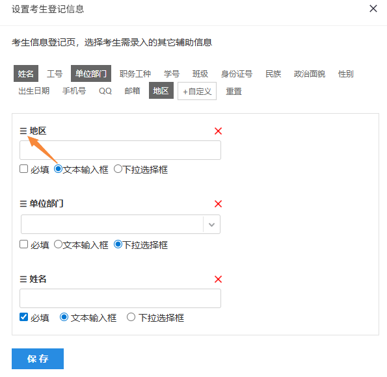Image resolution: width=387 pixels, height=377 pixels.
Task: Add the 邮箱 field tag
Action: 132,90
